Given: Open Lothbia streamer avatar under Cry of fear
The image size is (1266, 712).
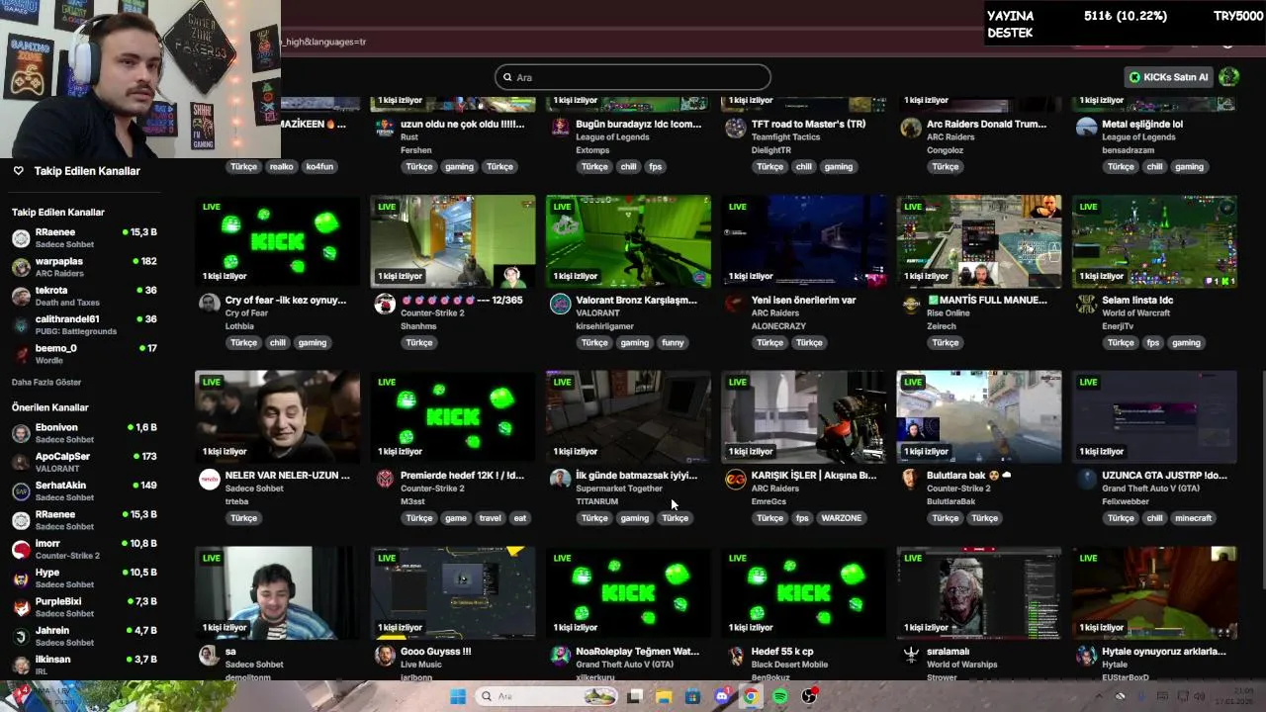Looking at the screenshot, I should [x=209, y=304].
